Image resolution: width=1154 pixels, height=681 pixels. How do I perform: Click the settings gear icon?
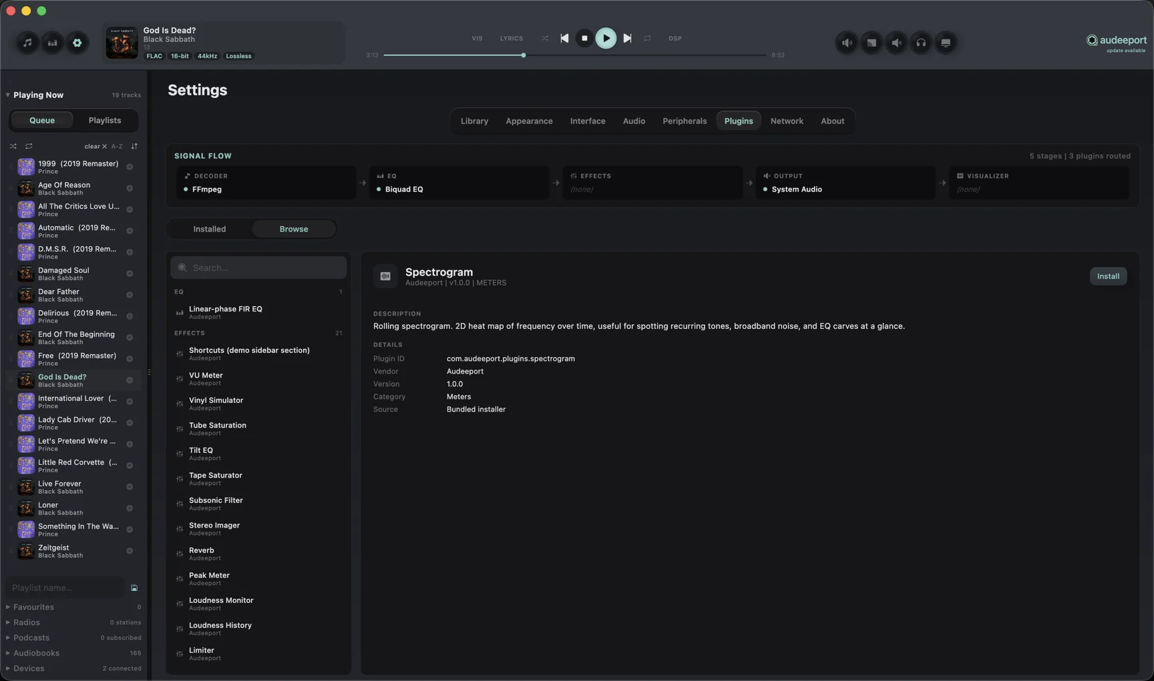point(77,43)
